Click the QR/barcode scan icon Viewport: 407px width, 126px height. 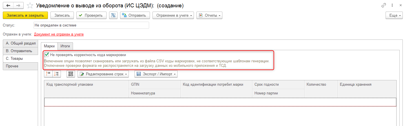click(x=71, y=74)
